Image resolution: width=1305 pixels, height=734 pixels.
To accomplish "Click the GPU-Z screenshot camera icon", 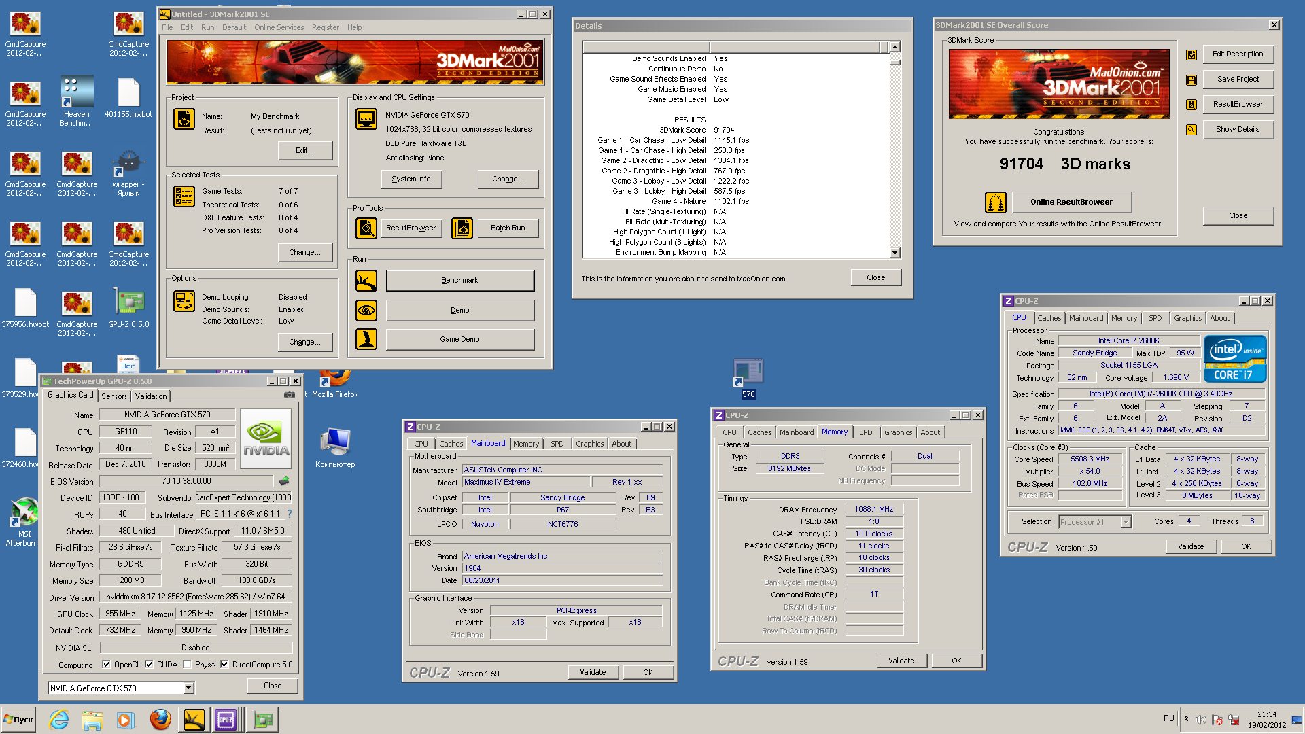I will (x=290, y=395).
